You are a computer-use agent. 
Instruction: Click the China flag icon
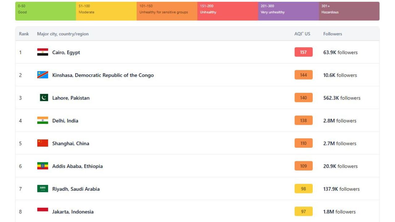pyautogui.click(x=43, y=143)
